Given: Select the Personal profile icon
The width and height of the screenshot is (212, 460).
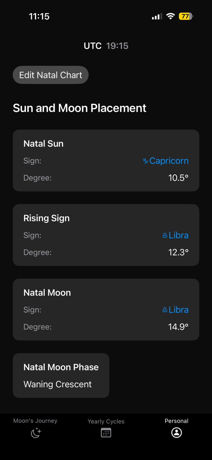Looking at the screenshot, I should (x=177, y=432).
